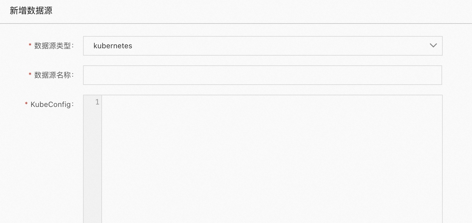Click the colon after the 数据源名称 label

[73, 75]
